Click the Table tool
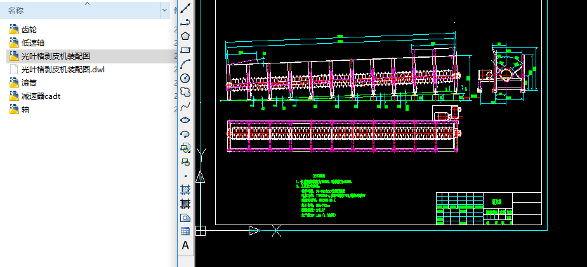587x267 pixels. tap(185, 231)
